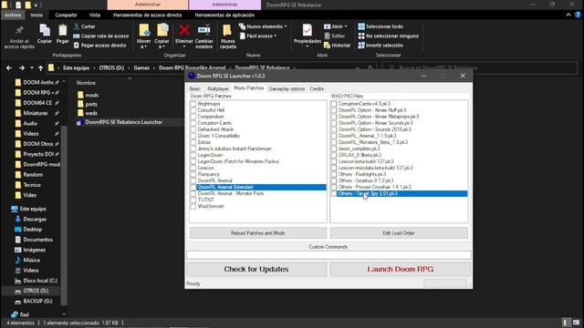Open the recent locations dropdown arrow
Viewport: 584px width, 328px height.
pos(32,68)
